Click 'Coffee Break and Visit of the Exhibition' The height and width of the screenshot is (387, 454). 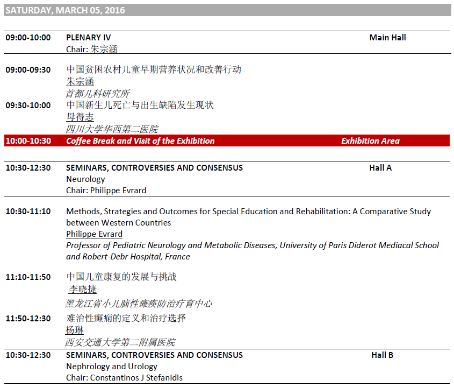[x=140, y=141]
